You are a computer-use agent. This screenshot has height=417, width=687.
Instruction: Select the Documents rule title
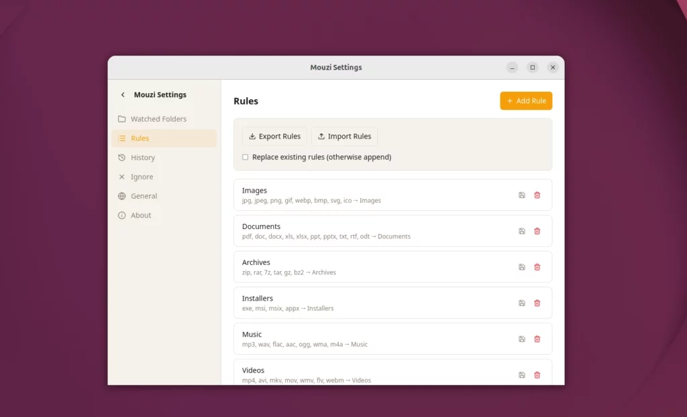(261, 226)
